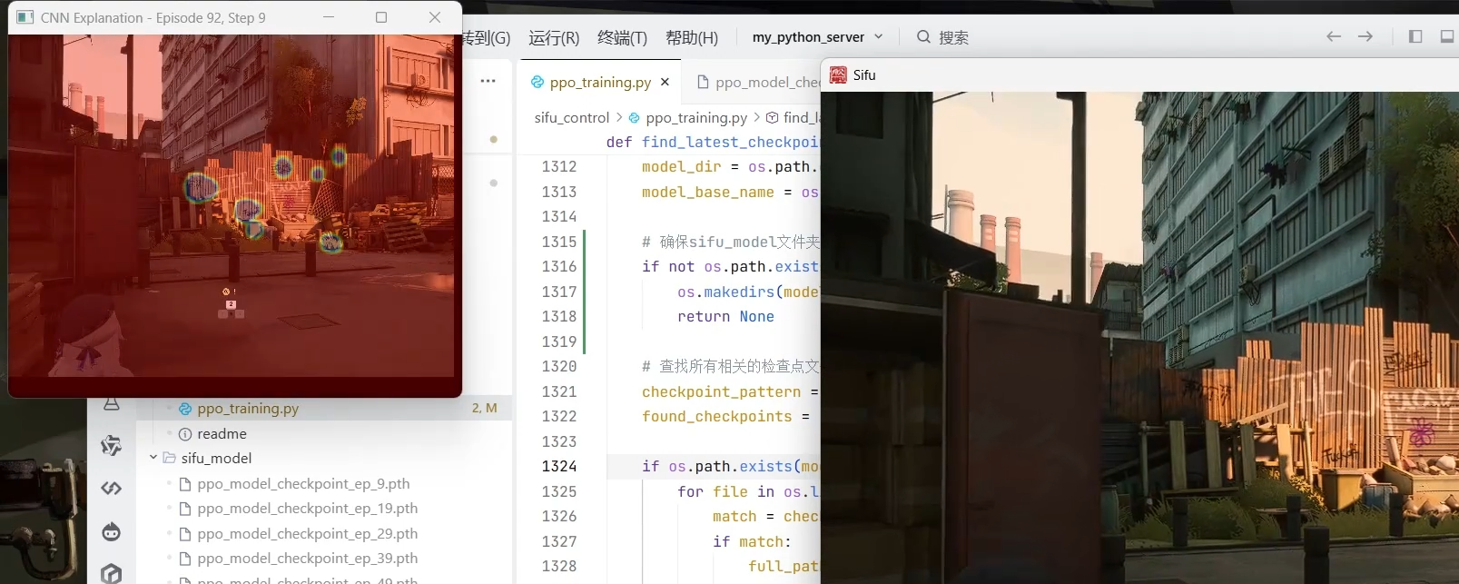This screenshot has height=584, width=1459.
Task: Click 'model_base_name' on line 1313
Action: click(707, 192)
